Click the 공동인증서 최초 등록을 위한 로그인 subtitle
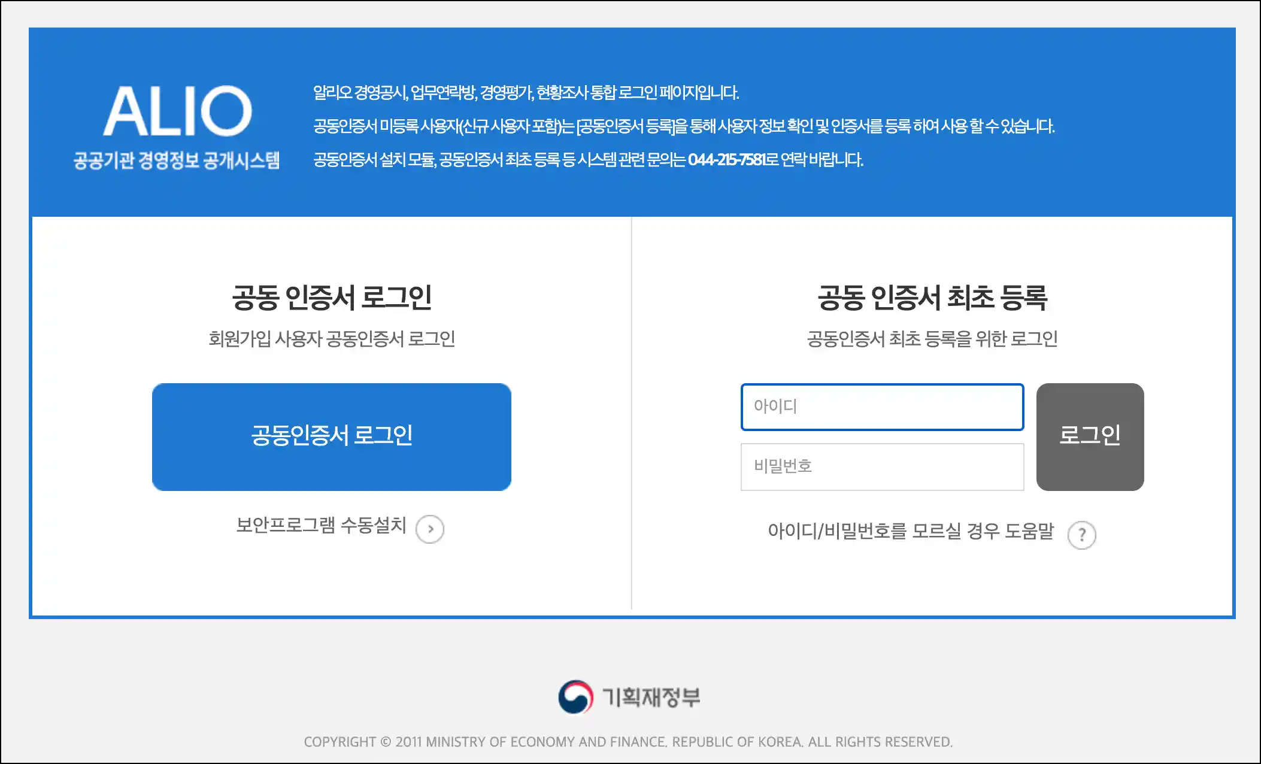Image resolution: width=1261 pixels, height=764 pixels. (x=932, y=339)
